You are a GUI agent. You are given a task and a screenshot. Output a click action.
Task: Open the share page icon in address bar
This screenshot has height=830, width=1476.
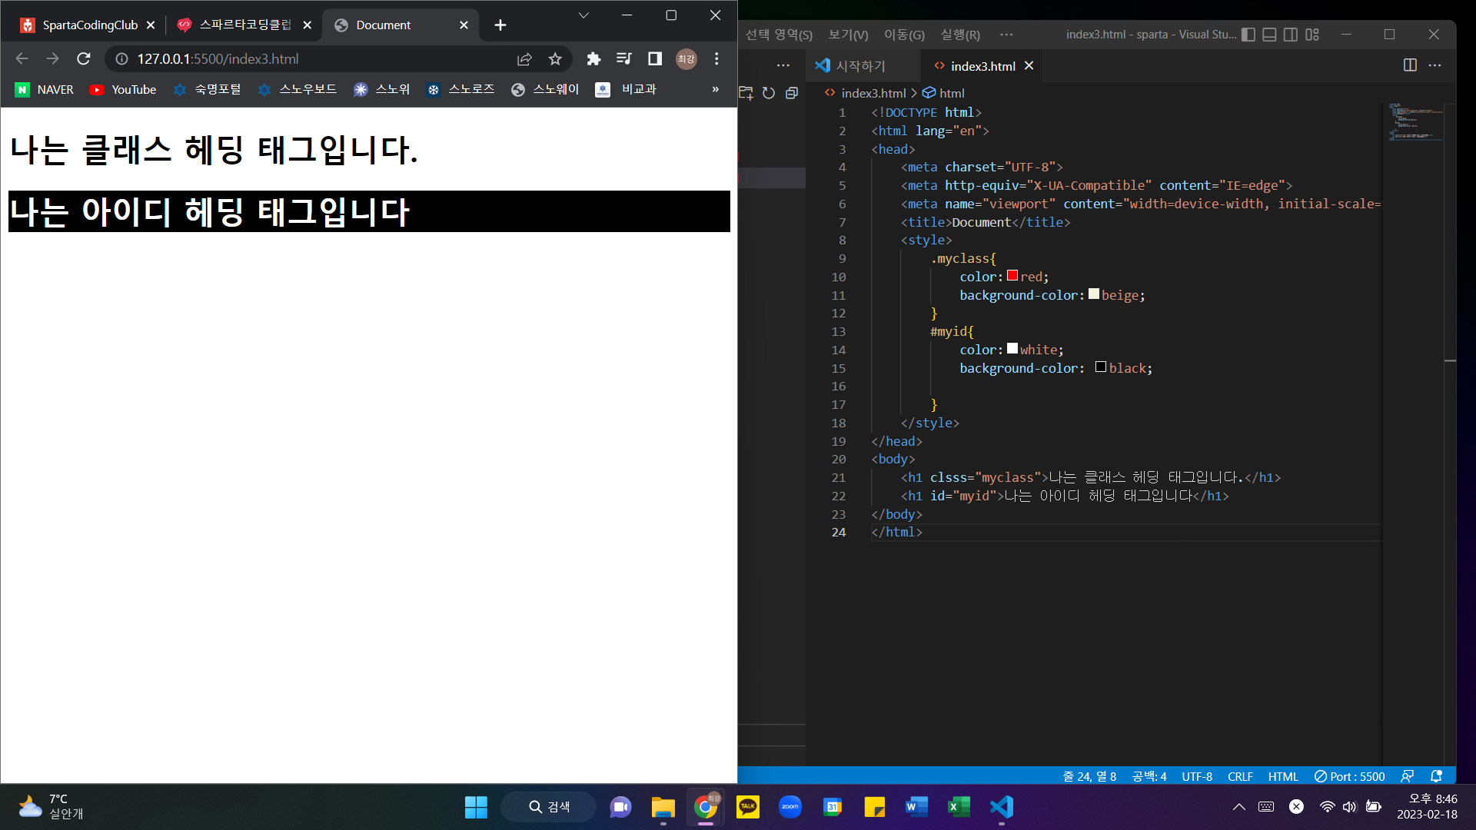(x=524, y=58)
